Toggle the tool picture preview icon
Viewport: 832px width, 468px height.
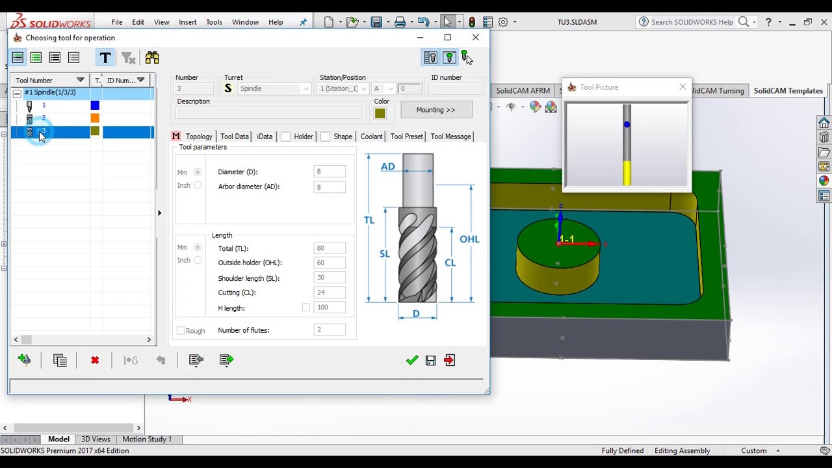(x=448, y=58)
